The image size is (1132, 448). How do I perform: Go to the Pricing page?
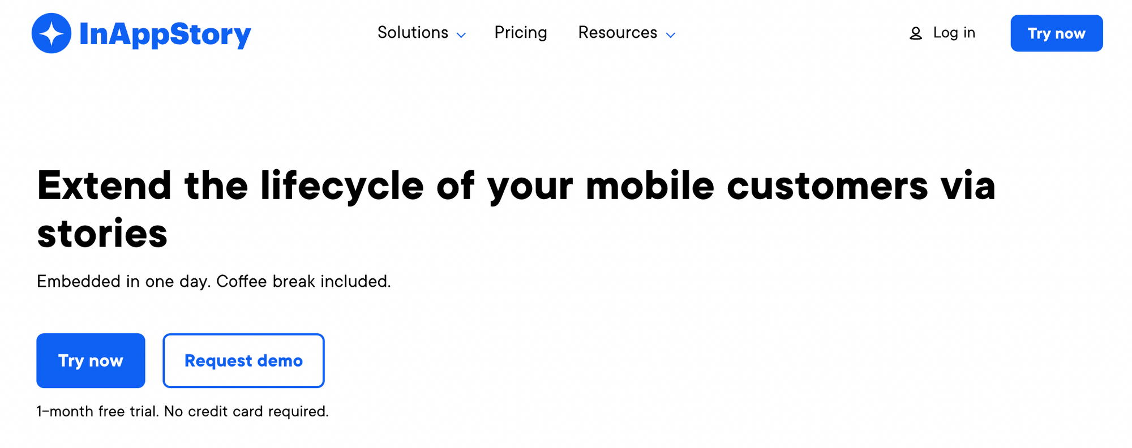click(521, 33)
